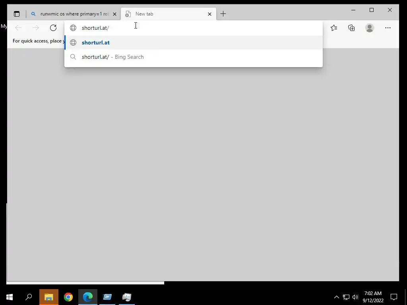The width and height of the screenshot is (407, 305).
Task: Click the address bar with shorturl.at/ text
Action: point(194,28)
